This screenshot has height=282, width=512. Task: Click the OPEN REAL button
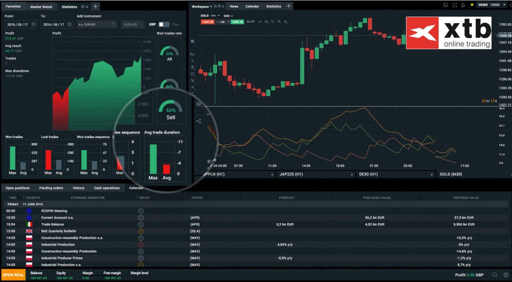pos(13,275)
